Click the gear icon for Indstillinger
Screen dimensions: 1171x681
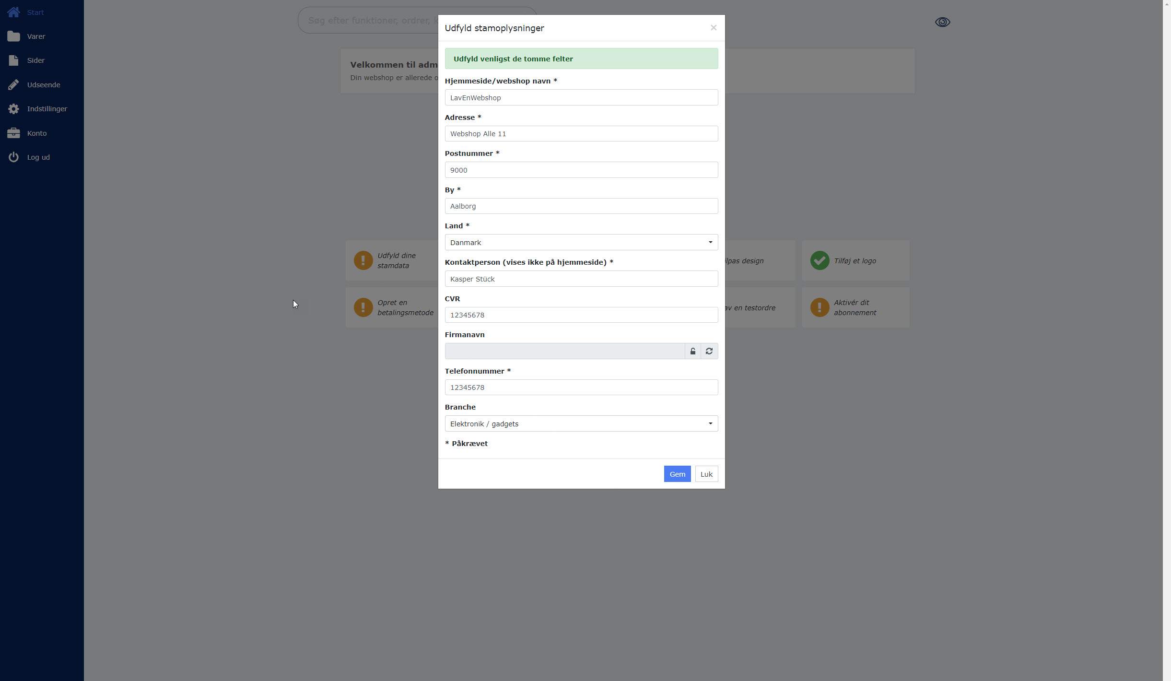(x=13, y=109)
